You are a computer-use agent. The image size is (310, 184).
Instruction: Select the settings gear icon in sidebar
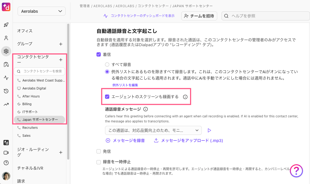pos(6,51)
